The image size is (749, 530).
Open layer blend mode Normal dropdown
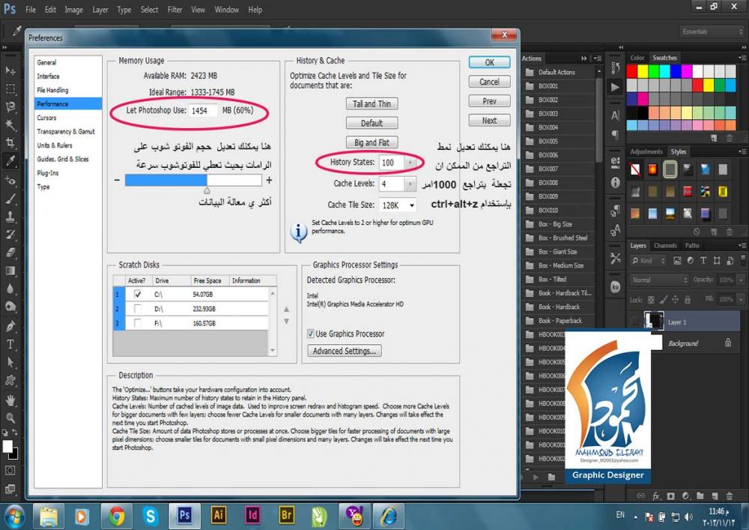tap(659, 280)
